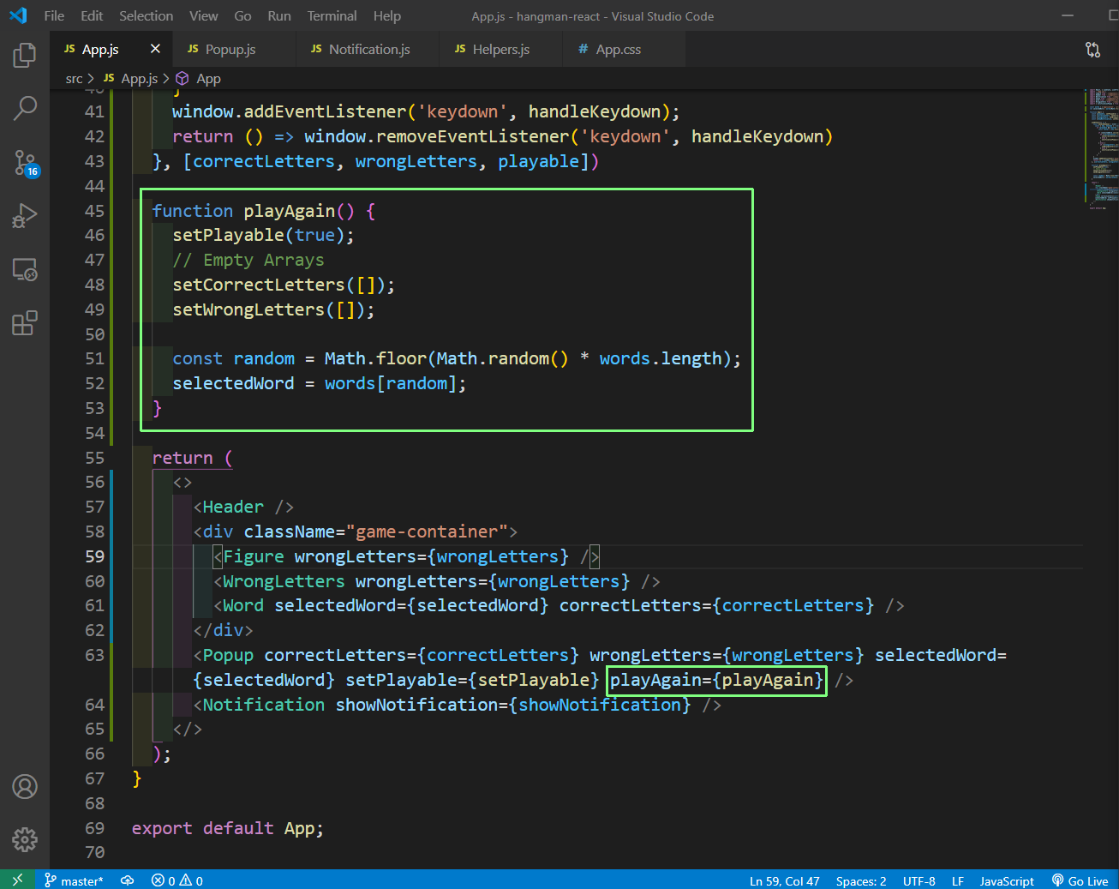1119x889 pixels.
Task: Click the playAgain function name on line 45
Action: 290,211
